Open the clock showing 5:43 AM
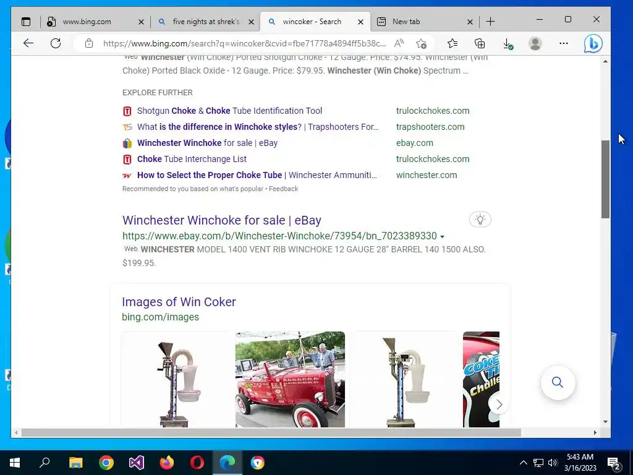The image size is (633, 475). tap(580, 463)
